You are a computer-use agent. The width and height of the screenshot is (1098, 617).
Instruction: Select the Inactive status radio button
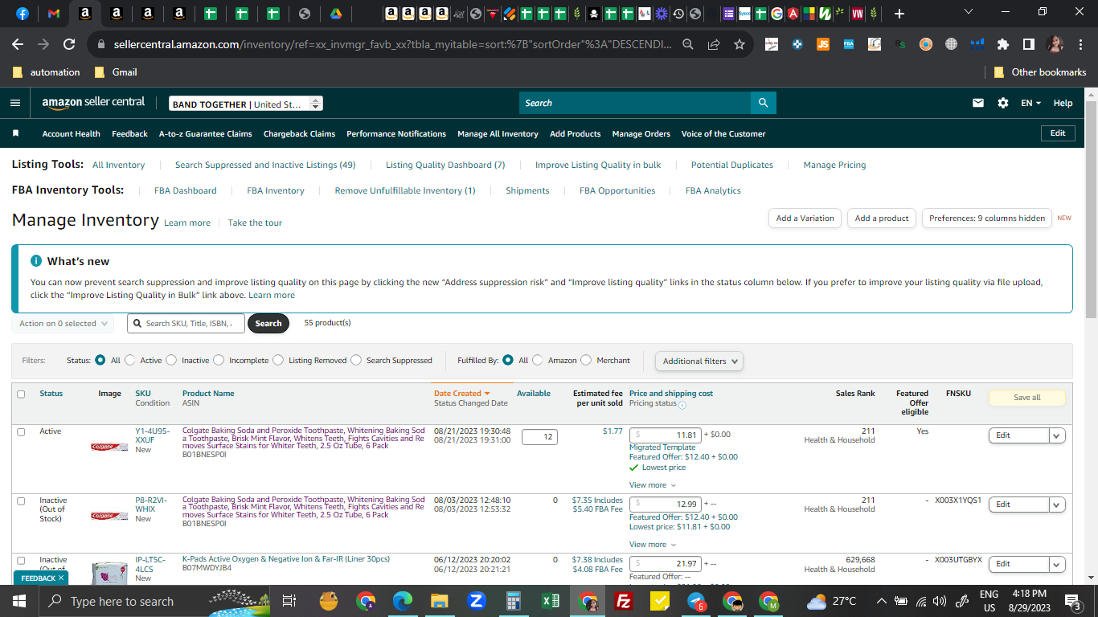coord(171,360)
